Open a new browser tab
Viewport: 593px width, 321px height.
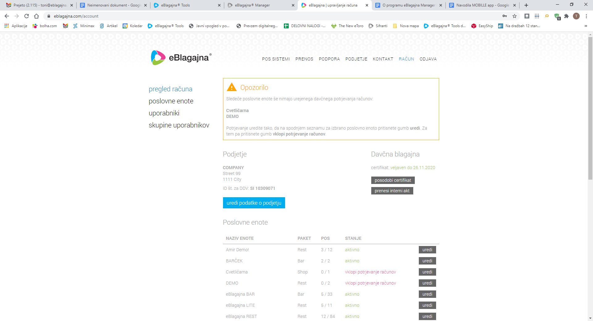click(526, 5)
